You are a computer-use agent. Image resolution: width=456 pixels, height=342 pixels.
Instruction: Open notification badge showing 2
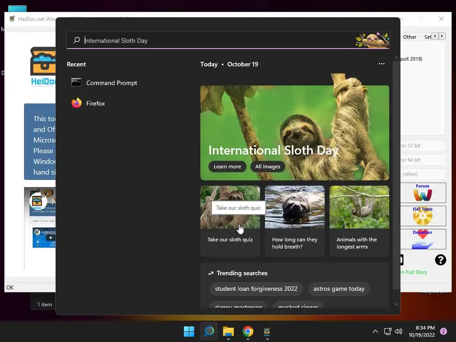[444, 331]
